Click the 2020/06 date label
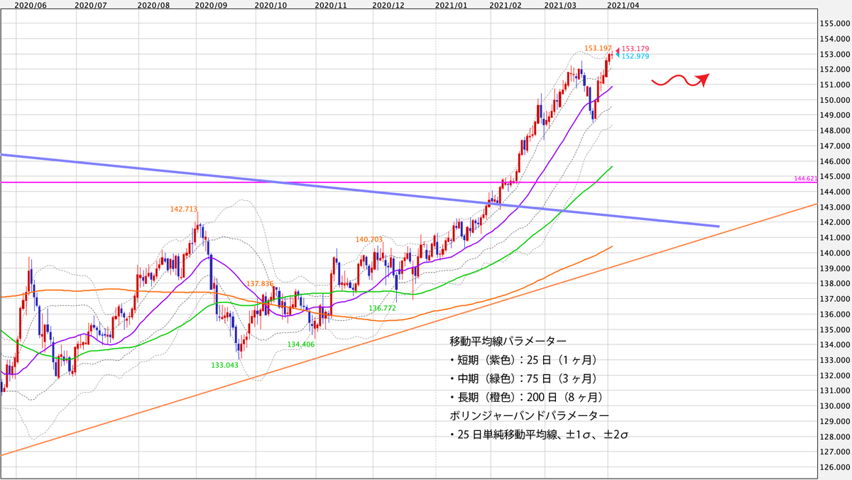This screenshot has width=852, height=480. click(31, 5)
